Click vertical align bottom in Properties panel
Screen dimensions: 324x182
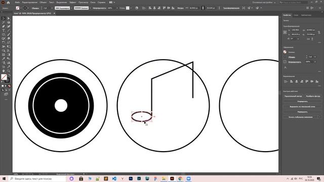click(317, 81)
